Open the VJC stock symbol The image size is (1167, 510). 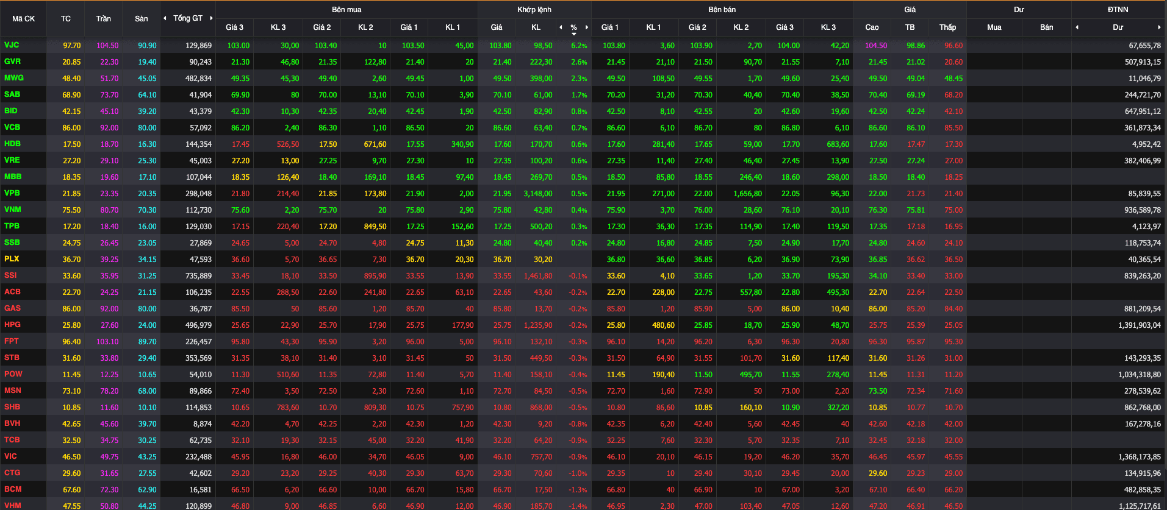click(12, 45)
